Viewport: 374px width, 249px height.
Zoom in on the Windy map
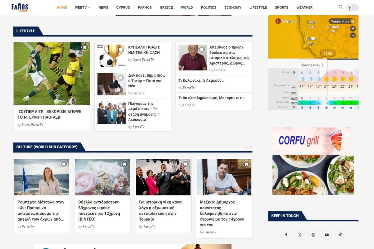tap(353, 29)
